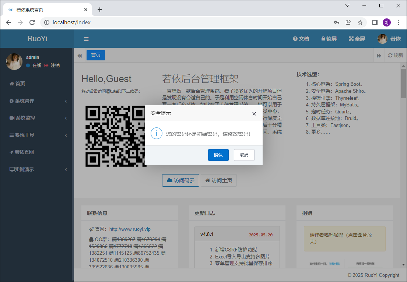This screenshot has width=407, height=282.
Task: Click the hamburger menu toggle icon
Action: pos(86,39)
